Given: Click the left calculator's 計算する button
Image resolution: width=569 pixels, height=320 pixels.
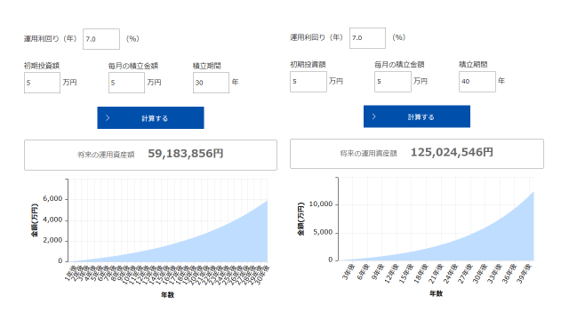Looking at the screenshot, I should point(150,117).
